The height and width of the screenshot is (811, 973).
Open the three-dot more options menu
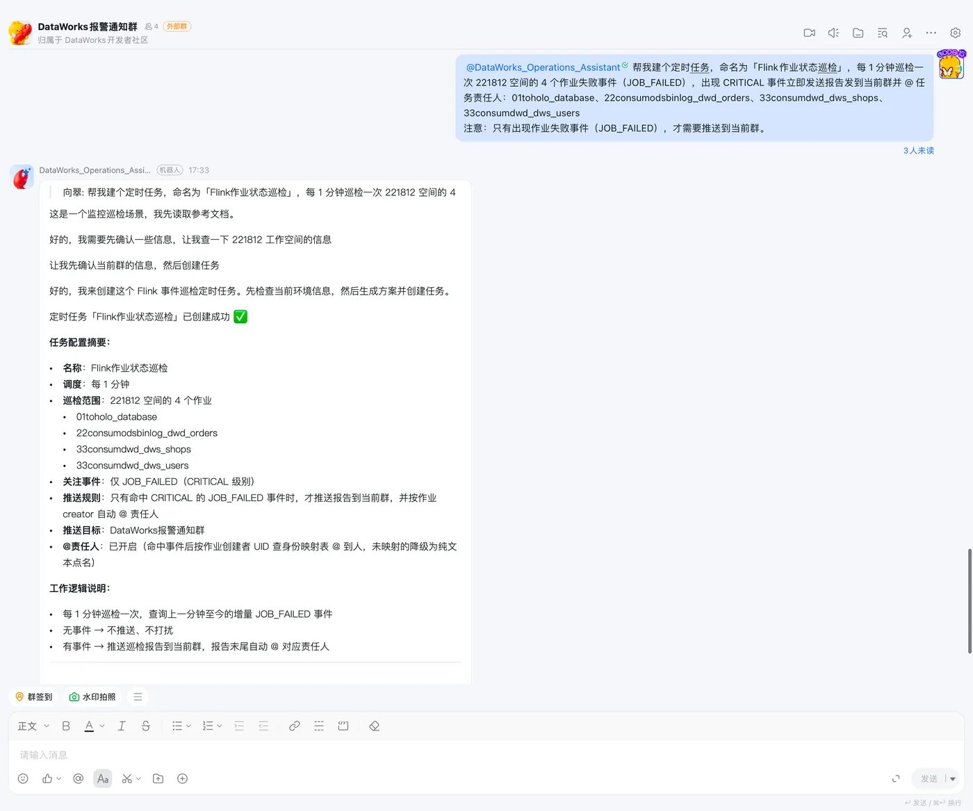click(931, 33)
